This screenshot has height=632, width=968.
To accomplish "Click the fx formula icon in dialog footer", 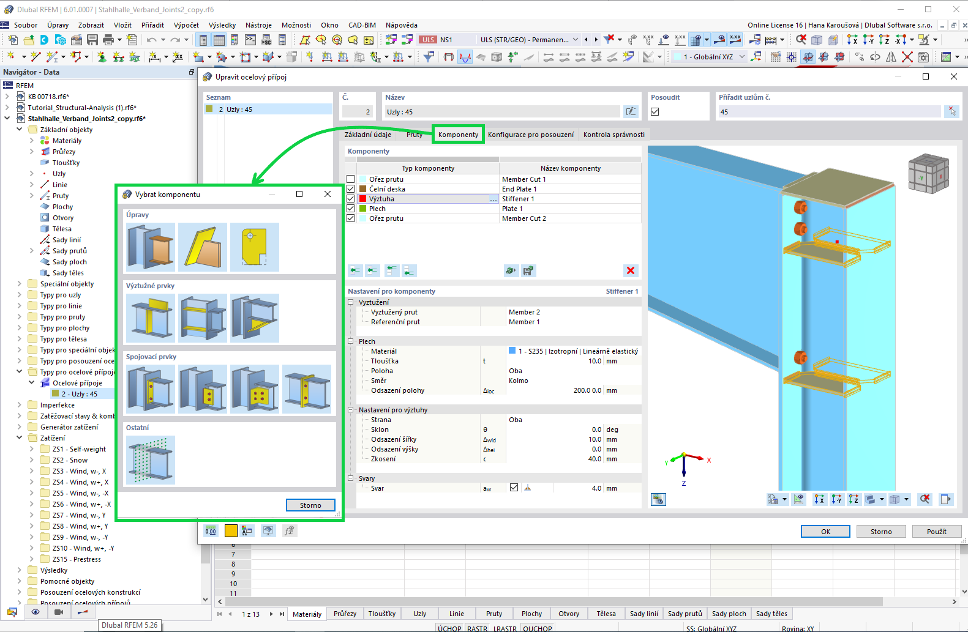I will [x=290, y=530].
